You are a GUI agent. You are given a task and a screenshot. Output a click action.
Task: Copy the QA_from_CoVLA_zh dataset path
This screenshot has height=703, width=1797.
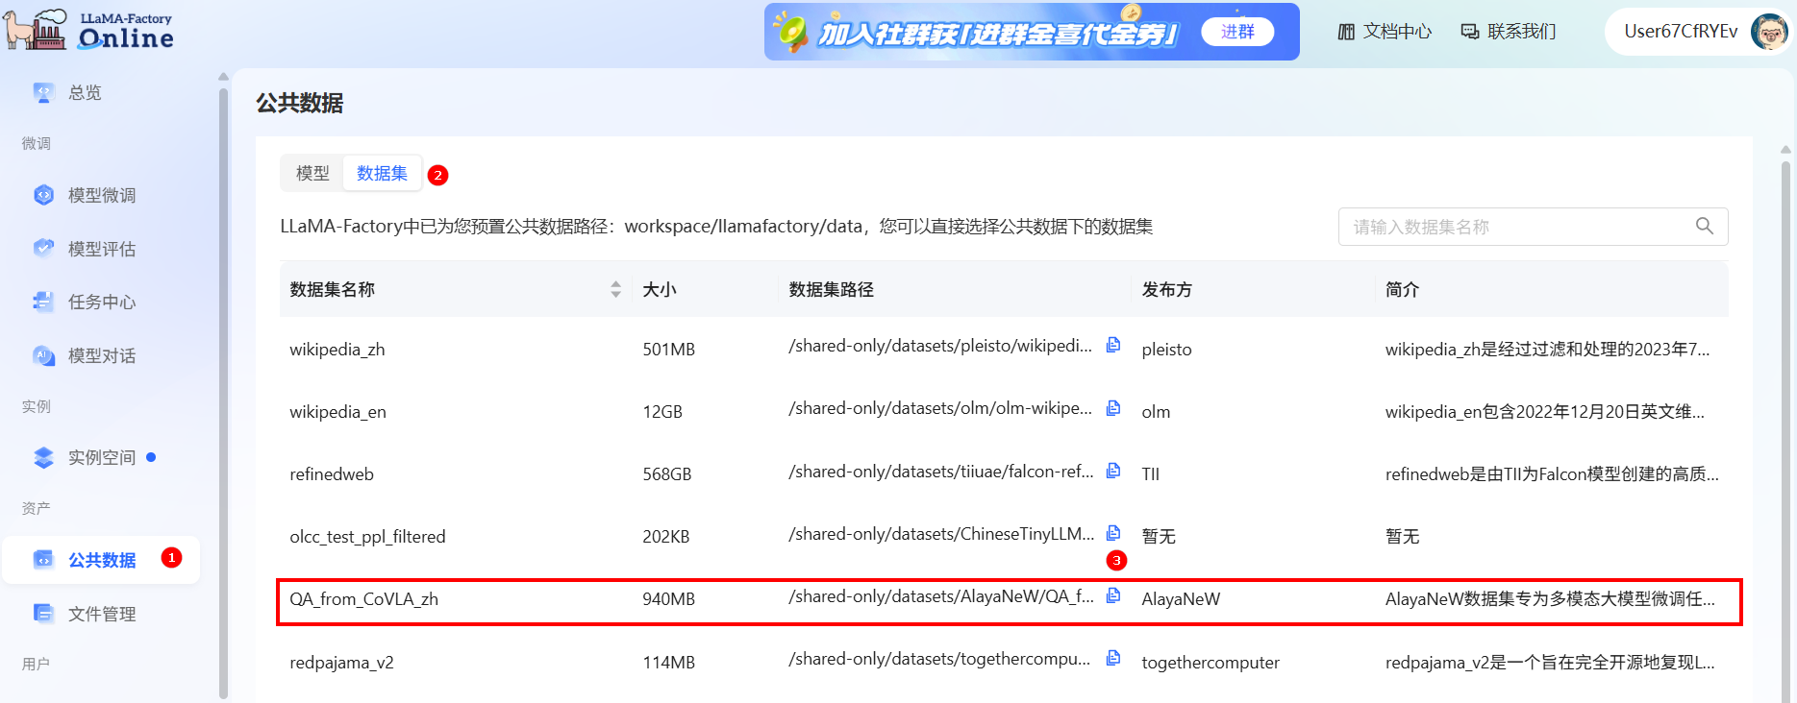1113,595
